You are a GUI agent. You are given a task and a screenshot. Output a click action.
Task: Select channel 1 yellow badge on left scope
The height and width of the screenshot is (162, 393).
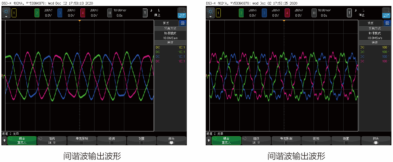(x=14, y=13)
